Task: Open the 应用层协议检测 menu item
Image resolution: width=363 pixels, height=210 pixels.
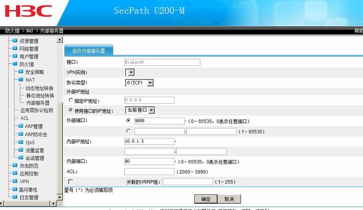Action: coord(37,110)
